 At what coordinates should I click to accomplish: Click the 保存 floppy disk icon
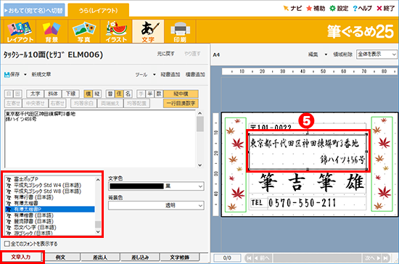point(7,75)
